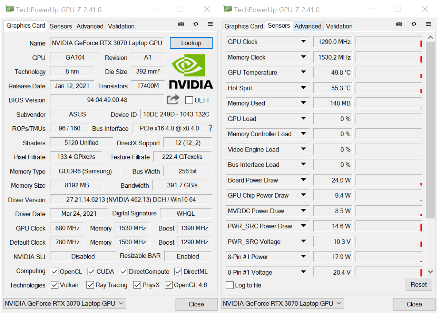Toggle the OpenCL checkbox
Viewport: 438px width, 314px height.
click(55, 272)
